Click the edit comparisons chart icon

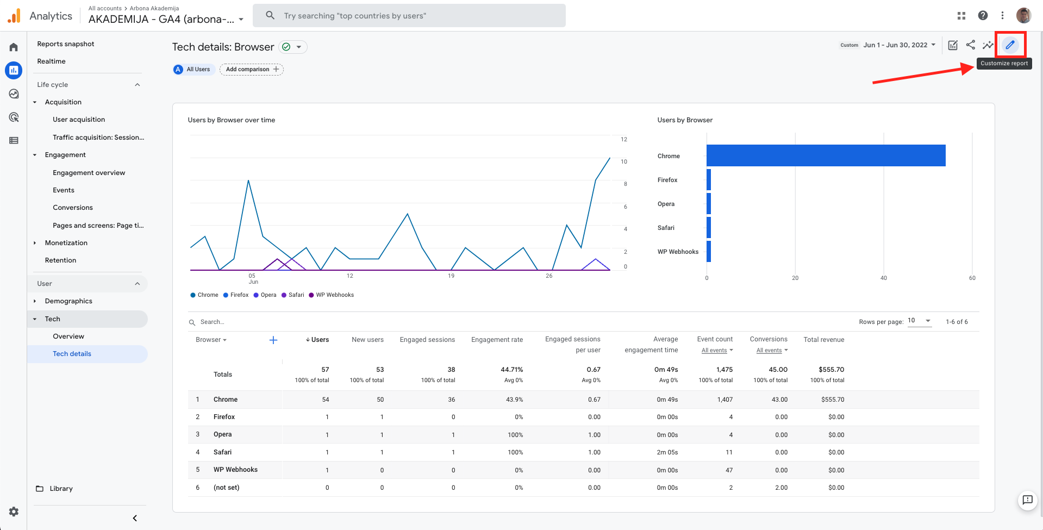(x=953, y=45)
